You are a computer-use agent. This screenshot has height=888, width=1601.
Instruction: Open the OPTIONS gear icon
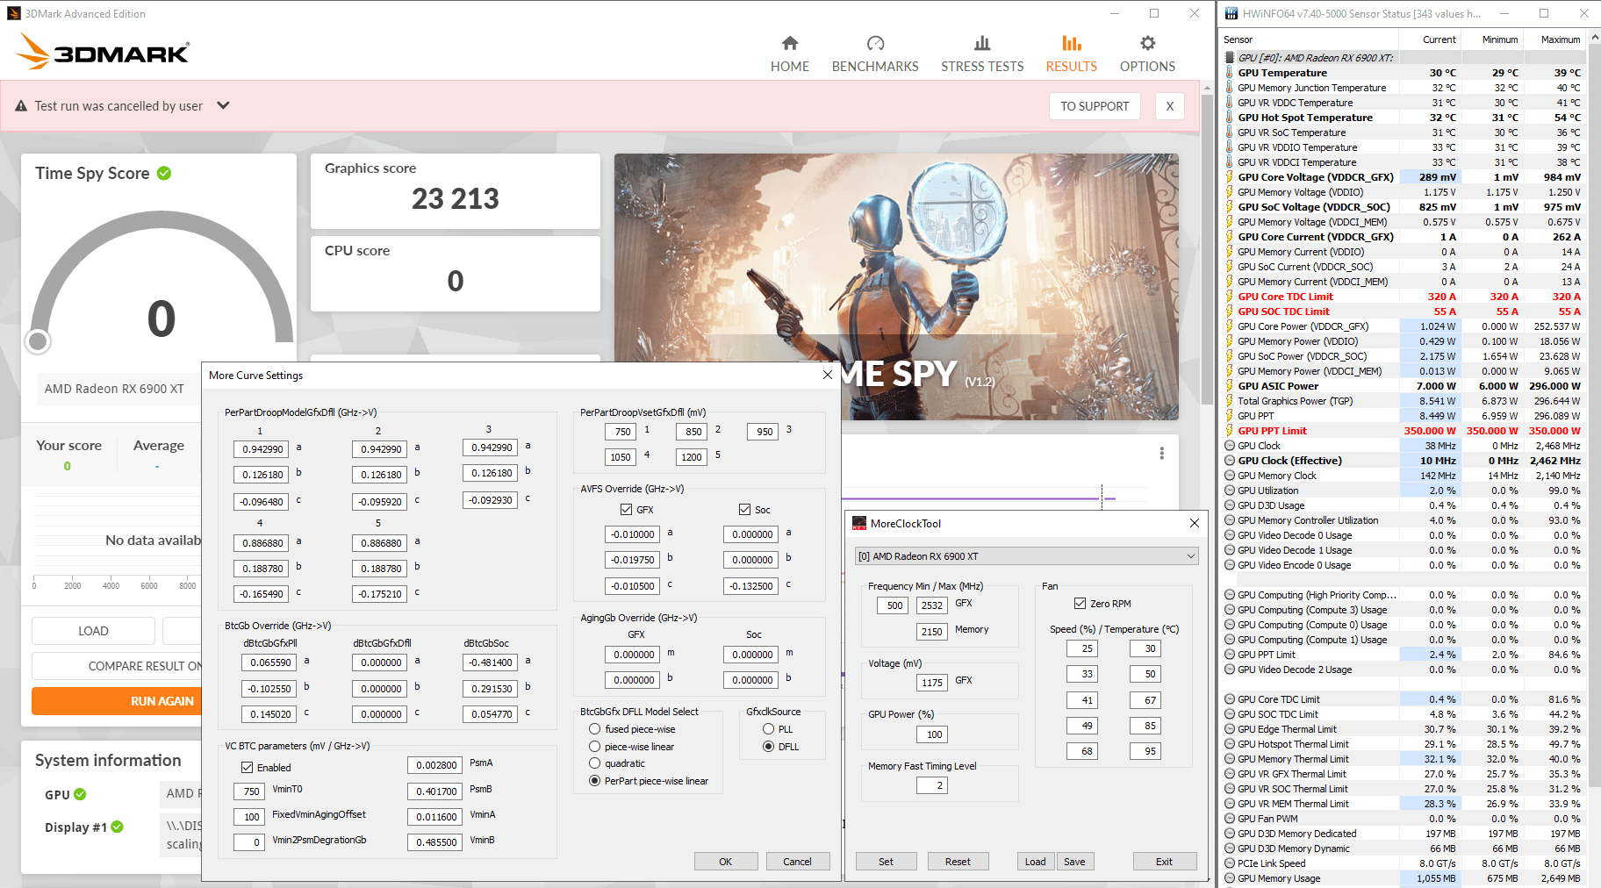1147,43
